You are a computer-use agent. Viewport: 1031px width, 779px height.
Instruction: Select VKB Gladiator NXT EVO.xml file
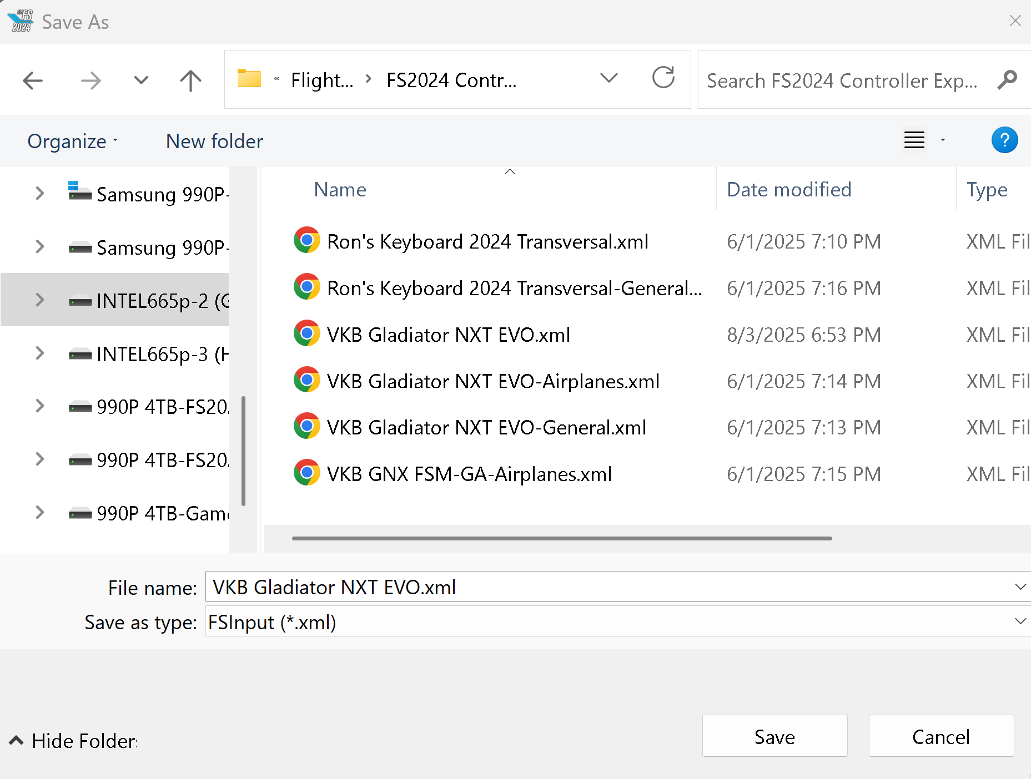449,335
